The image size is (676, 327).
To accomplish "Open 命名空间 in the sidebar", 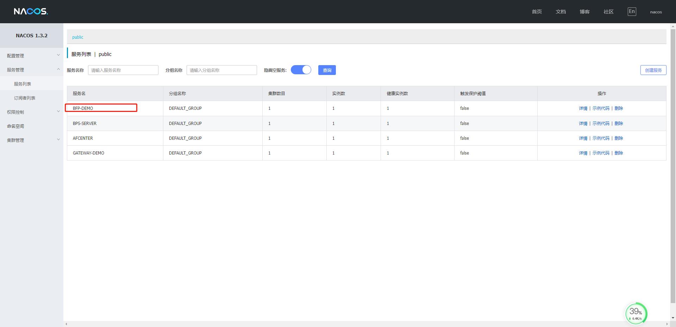I will [15, 126].
